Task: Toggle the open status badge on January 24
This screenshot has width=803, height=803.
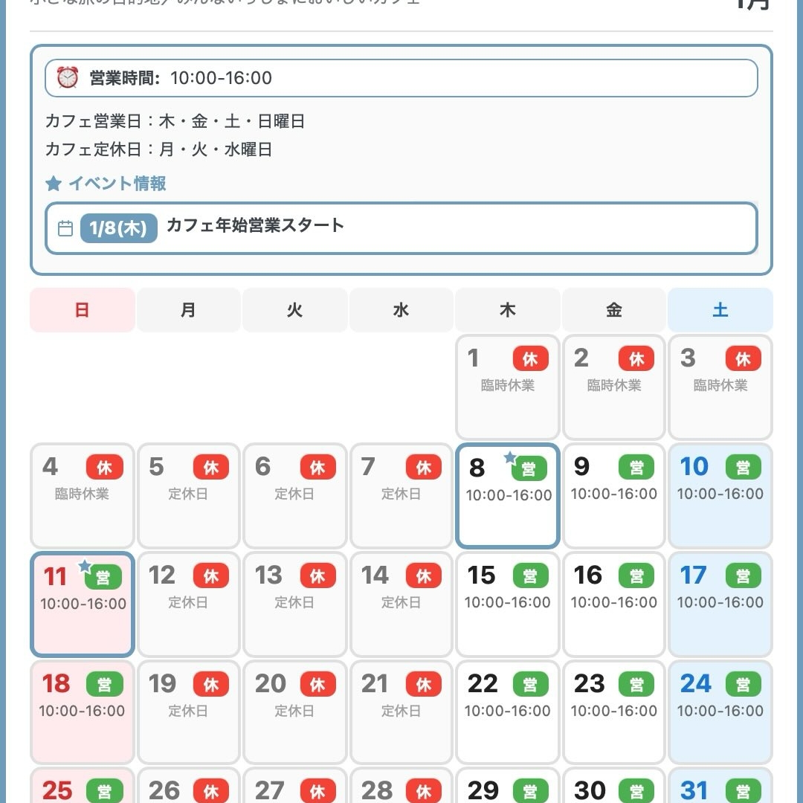Action: click(744, 684)
